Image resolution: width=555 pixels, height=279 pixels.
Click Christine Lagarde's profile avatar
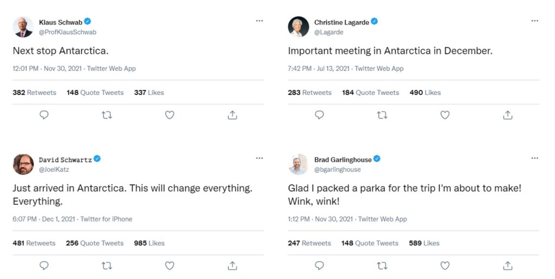298,27
